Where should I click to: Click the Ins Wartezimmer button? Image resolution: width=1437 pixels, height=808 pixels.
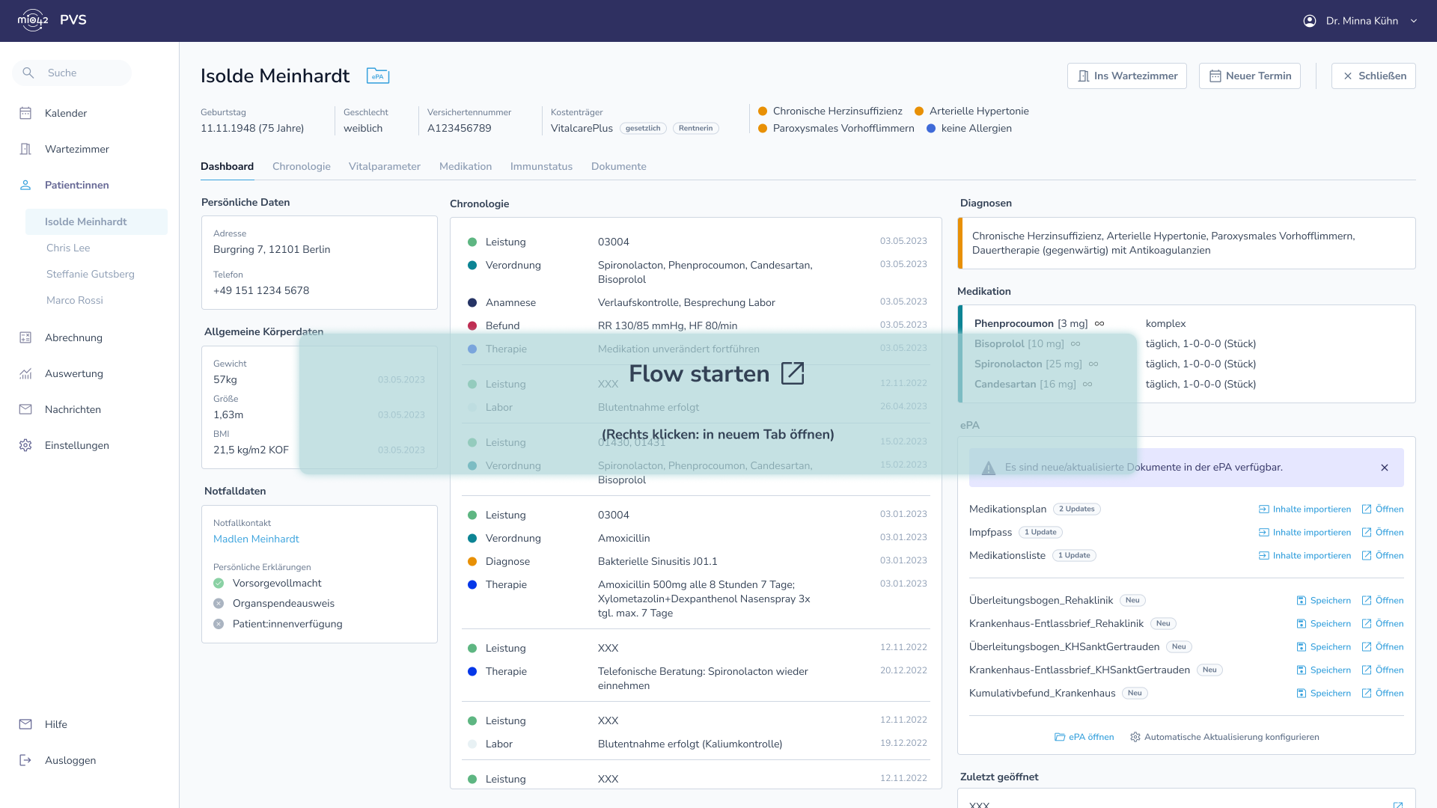pyautogui.click(x=1126, y=76)
